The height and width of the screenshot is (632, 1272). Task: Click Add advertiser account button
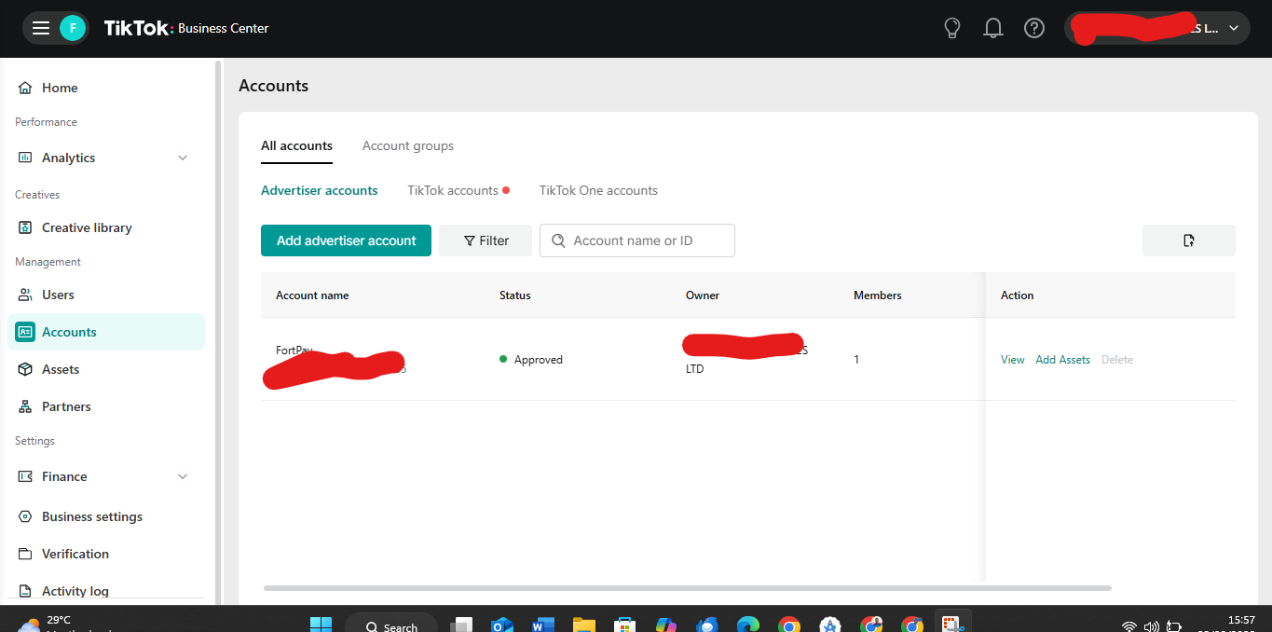point(346,240)
